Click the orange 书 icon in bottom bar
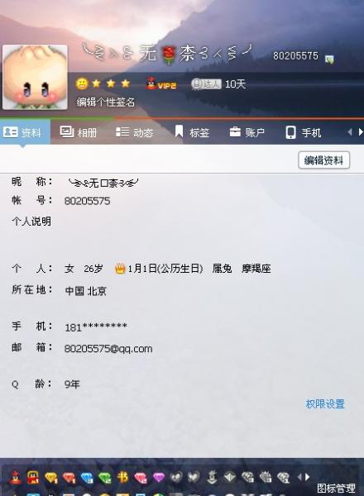 (x=122, y=477)
